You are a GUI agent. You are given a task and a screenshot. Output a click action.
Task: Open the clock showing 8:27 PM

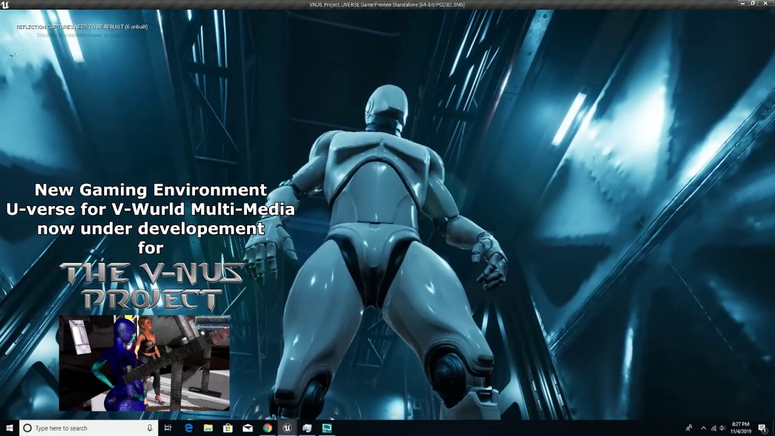point(741,428)
